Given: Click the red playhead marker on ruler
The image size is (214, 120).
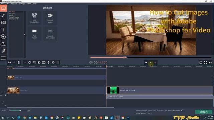Looking at the screenshot, I should [x=106, y=66].
